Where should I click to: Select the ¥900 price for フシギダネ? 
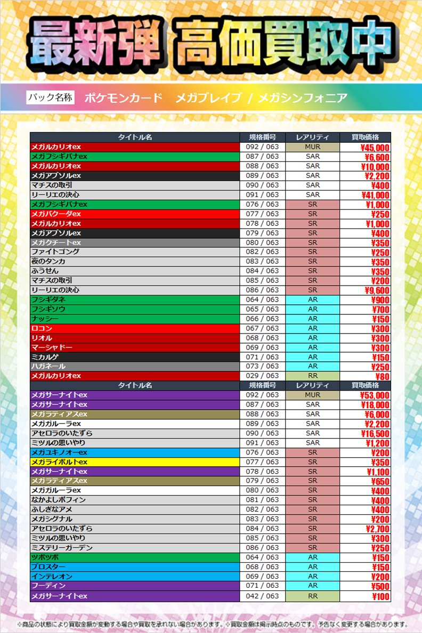click(365, 300)
